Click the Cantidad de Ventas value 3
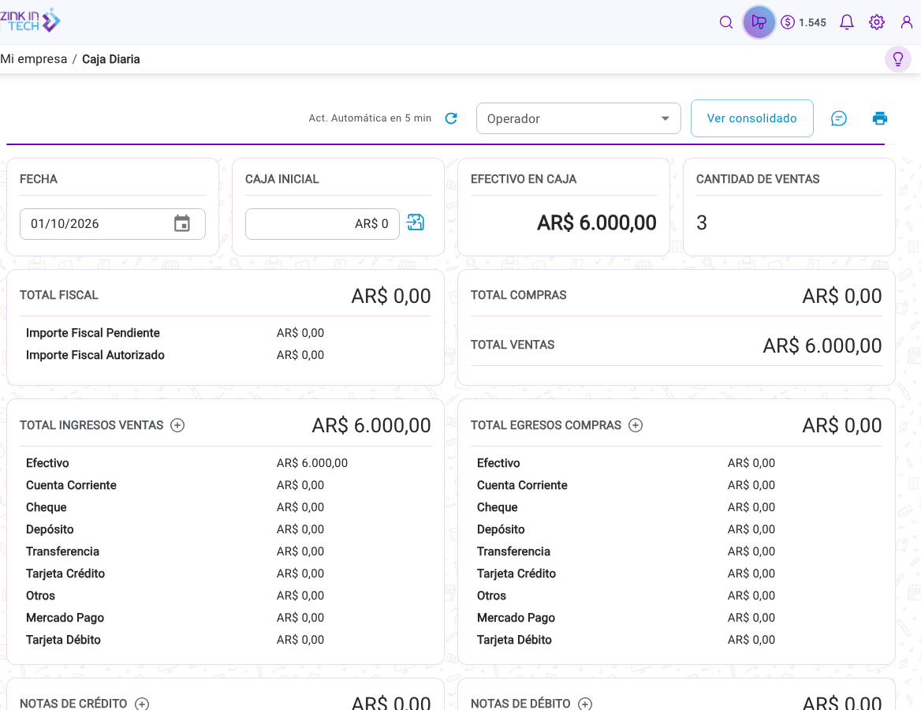The width and height of the screenshot is (921, 710). (701, 222)
